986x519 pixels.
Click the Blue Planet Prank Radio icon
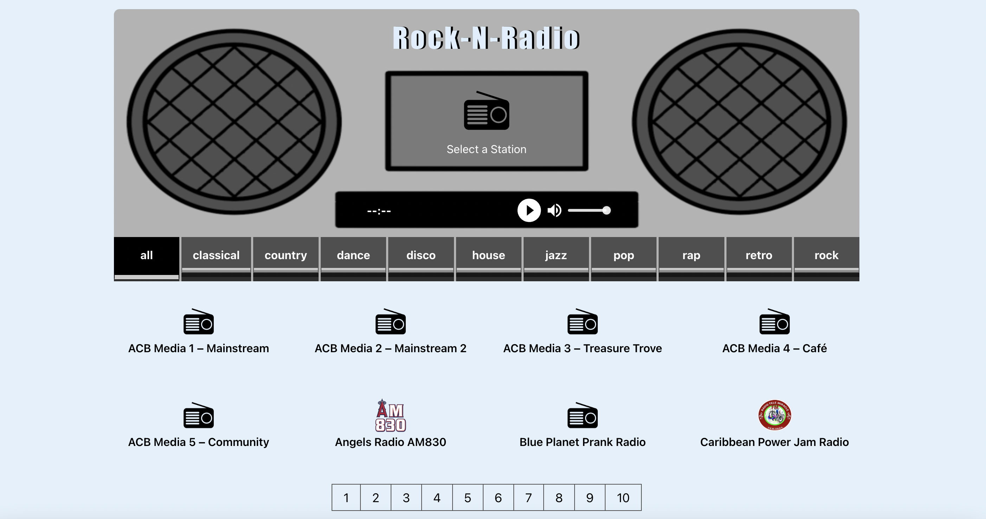point(583,416)
